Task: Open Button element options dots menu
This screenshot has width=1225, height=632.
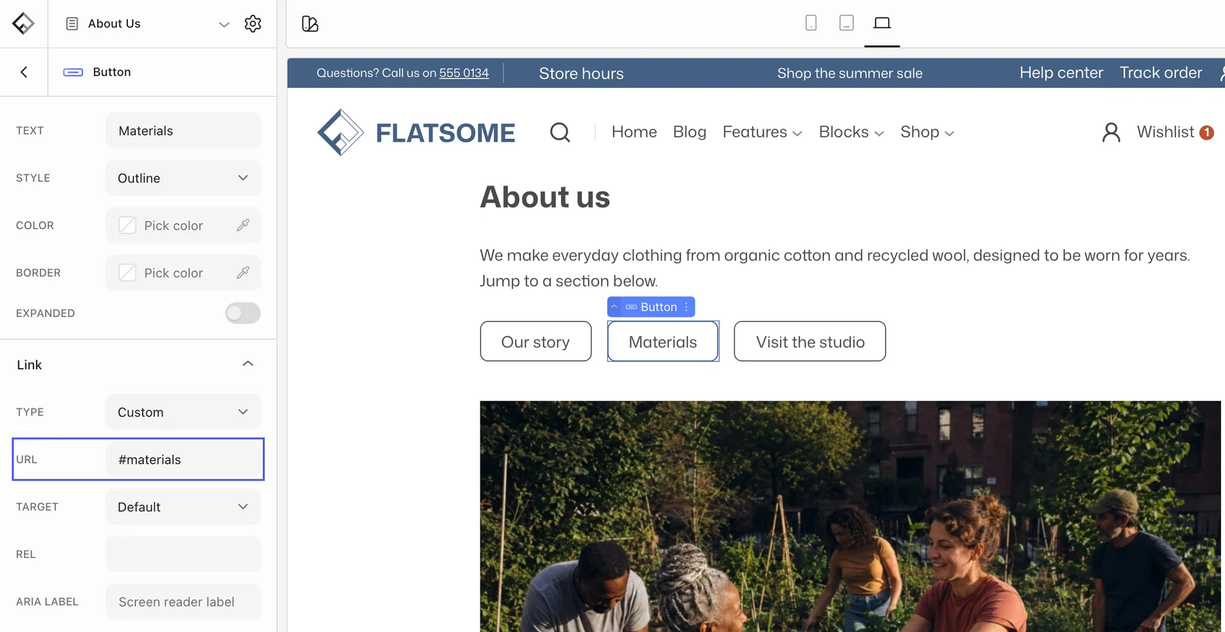Action: pyautogui.click(x=687, y=307)
